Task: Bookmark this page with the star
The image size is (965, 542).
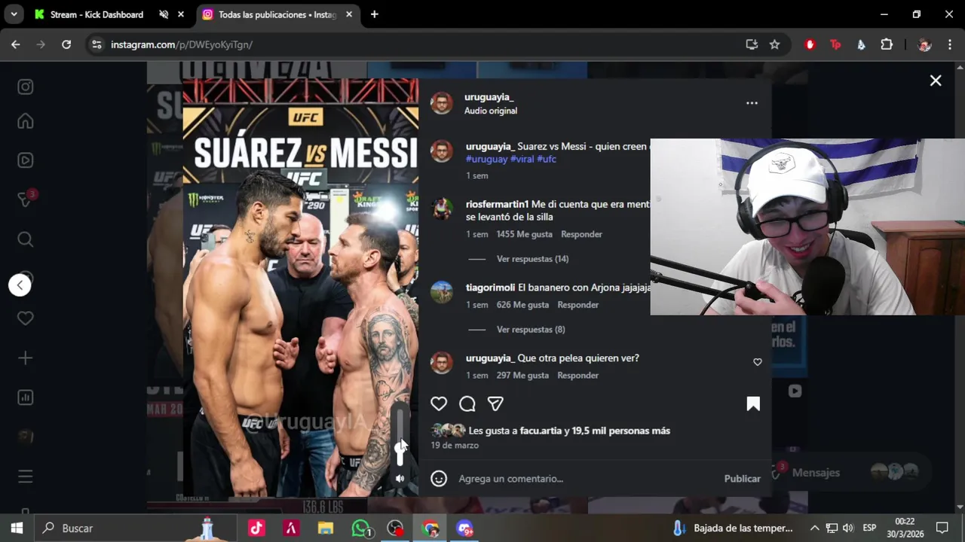Action: [774, 44]
